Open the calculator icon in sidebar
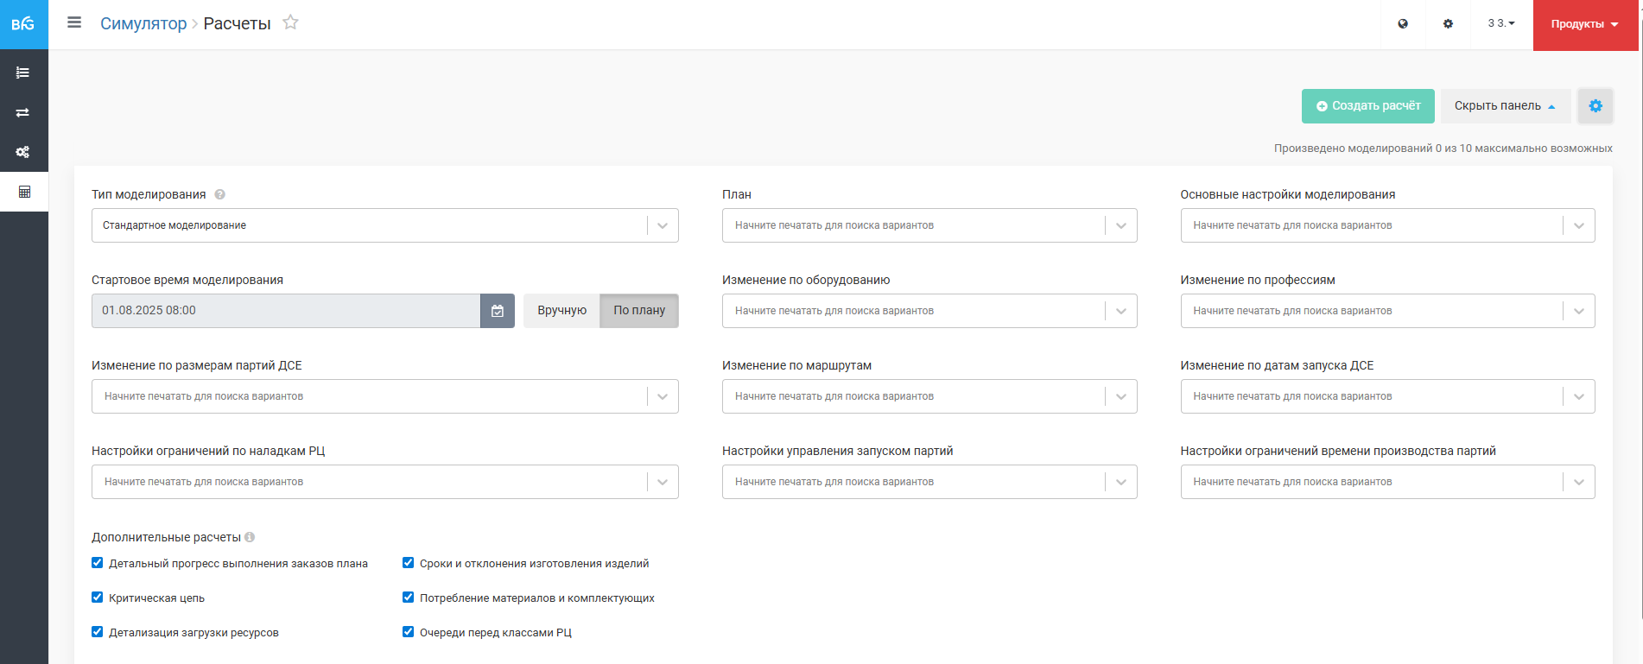The width and height of the screenshot is (1643, 664). [x=24, y=192]
